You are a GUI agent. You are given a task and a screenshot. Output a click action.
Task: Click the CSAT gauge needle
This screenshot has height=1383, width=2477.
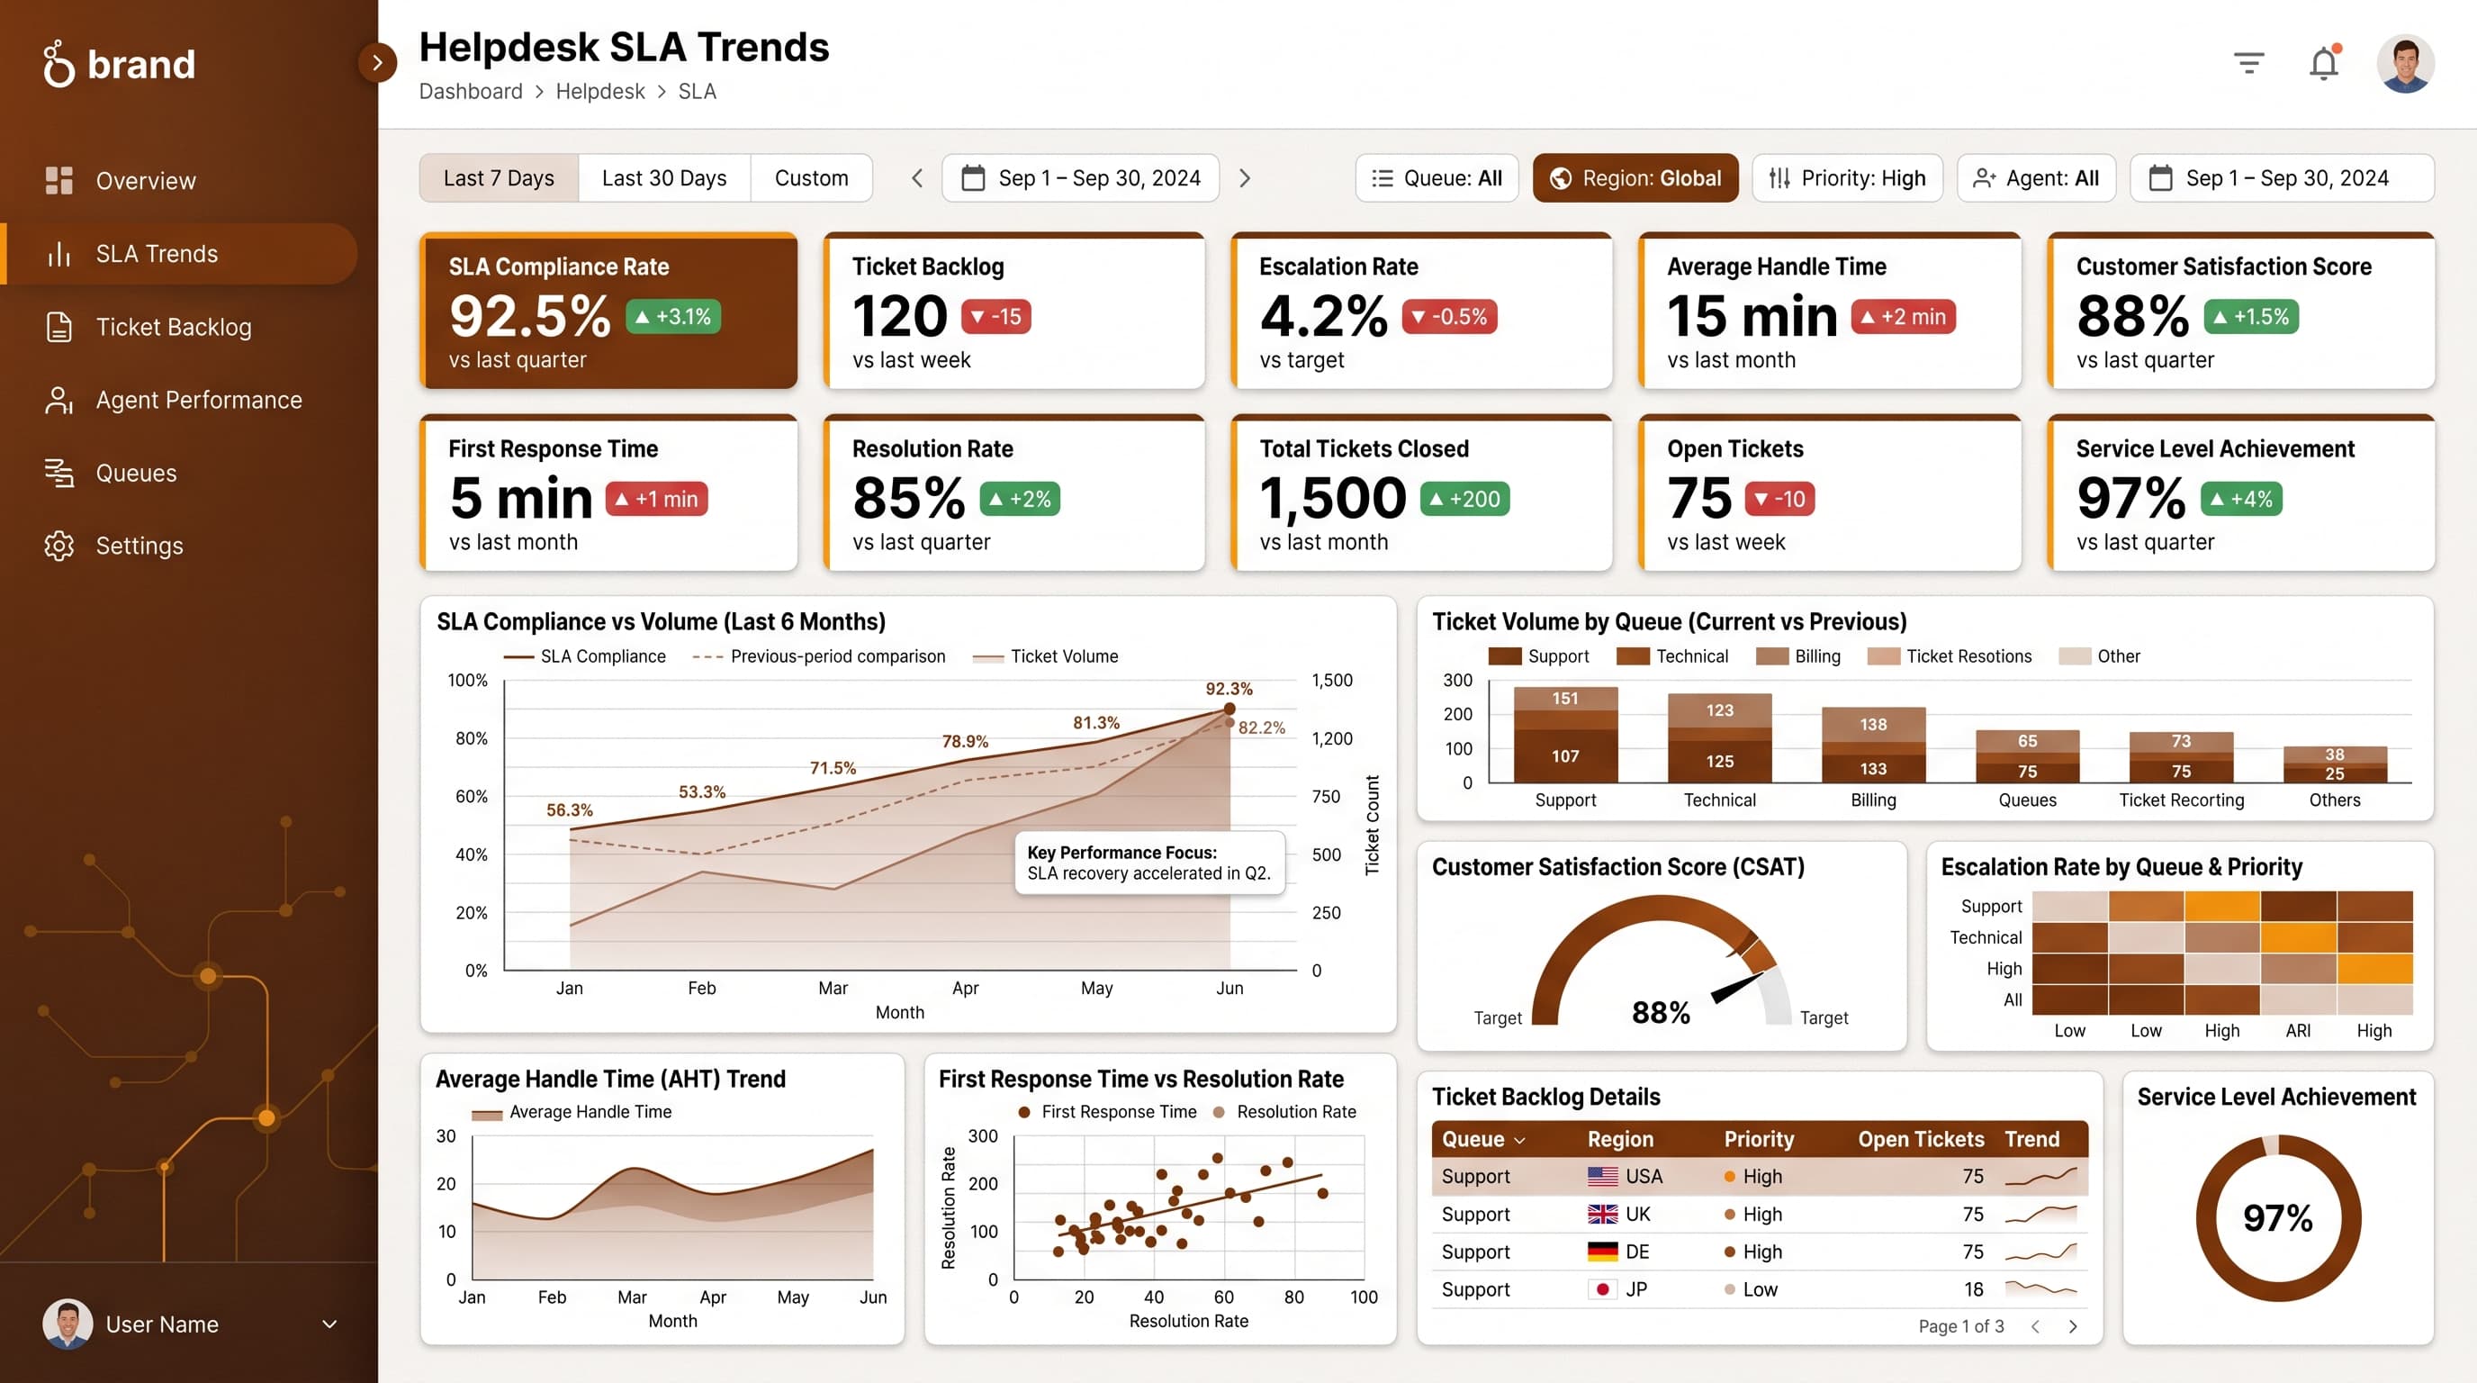[1737, 989]
